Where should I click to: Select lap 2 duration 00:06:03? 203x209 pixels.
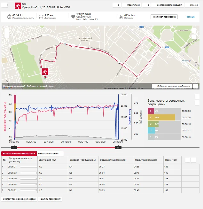(12, 173)
